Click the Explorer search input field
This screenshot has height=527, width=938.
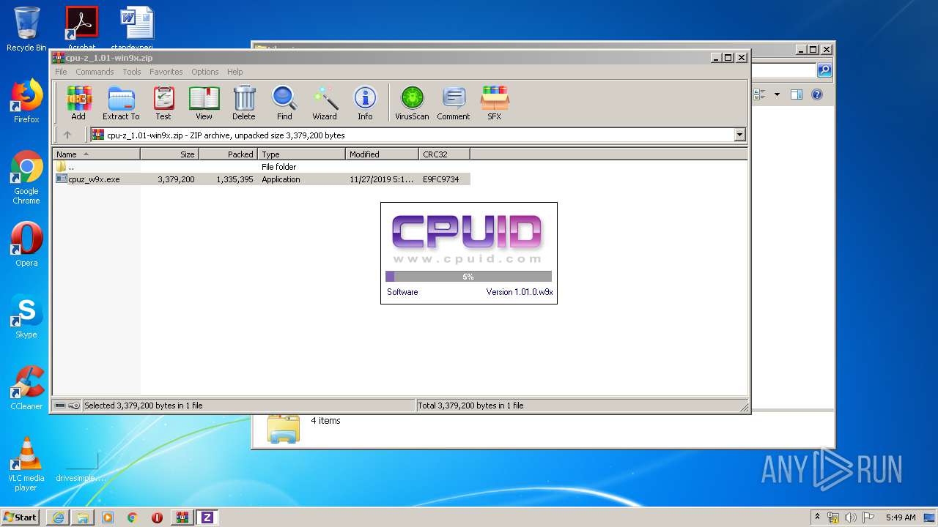[x=783, y=70]
